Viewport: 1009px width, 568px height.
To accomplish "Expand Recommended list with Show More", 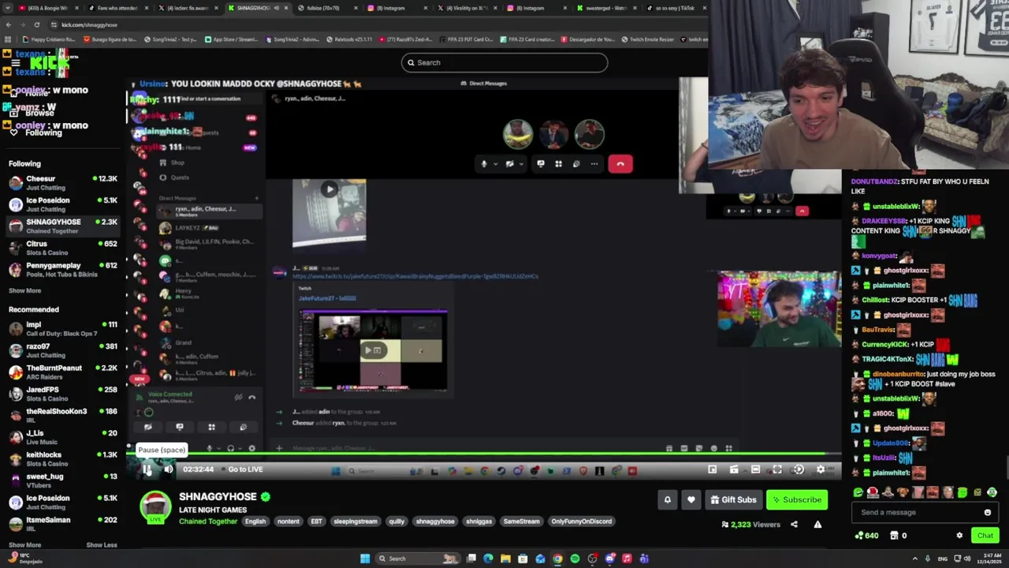I will point(25,545).
